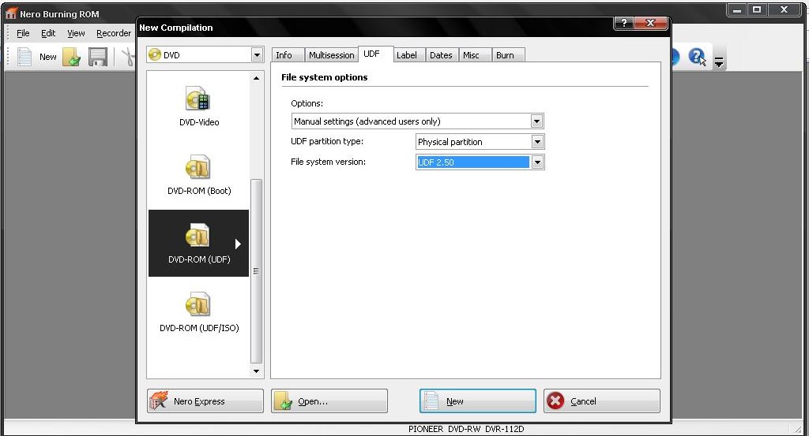This screenshot has height=436, width=809.
Task: Click the Nero Express button
Action: tap(205, 401)
